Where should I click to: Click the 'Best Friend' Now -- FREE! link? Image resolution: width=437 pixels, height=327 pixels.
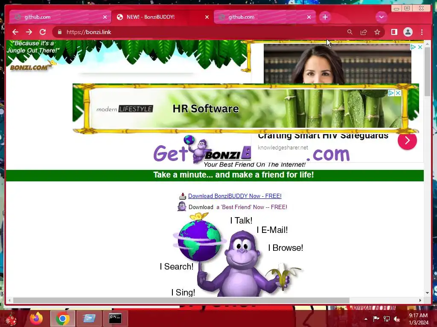tap(252, 207)
